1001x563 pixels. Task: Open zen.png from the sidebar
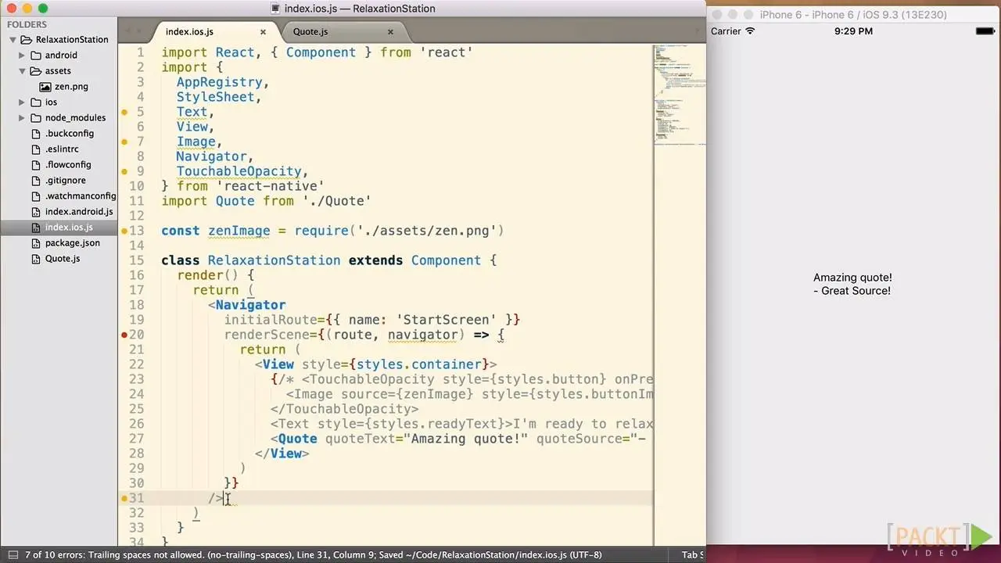coord(71,87)
